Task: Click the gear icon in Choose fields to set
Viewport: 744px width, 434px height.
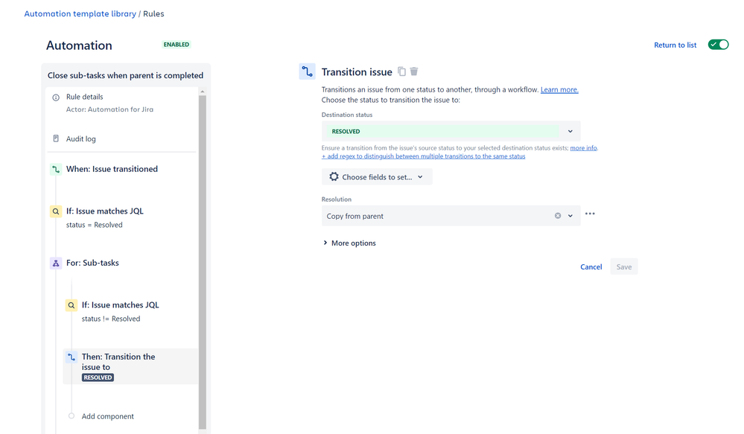Action: point(334,176)
